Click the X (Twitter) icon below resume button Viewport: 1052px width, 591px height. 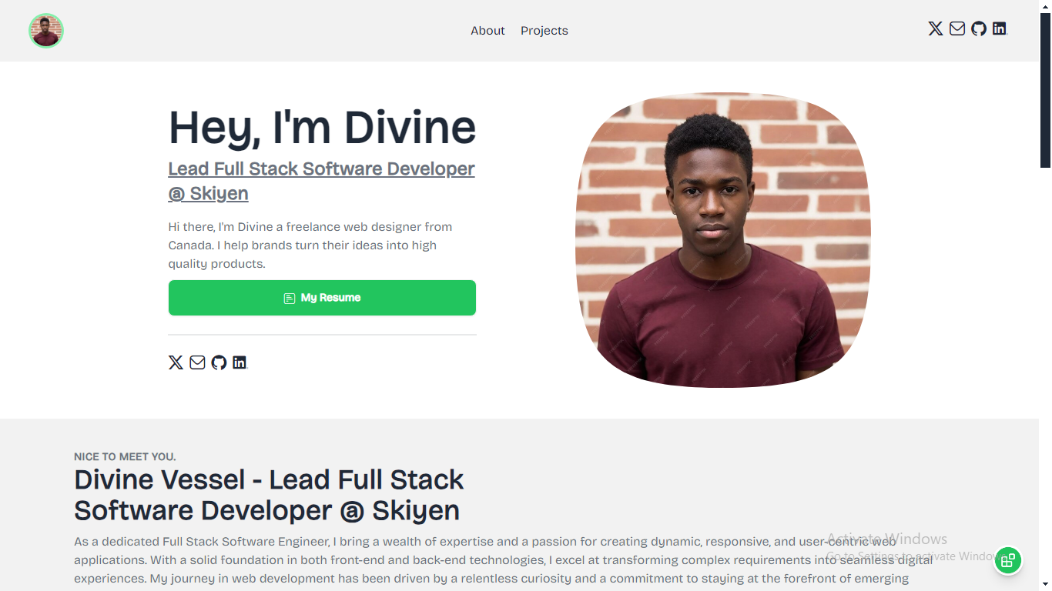pos(176,362)
